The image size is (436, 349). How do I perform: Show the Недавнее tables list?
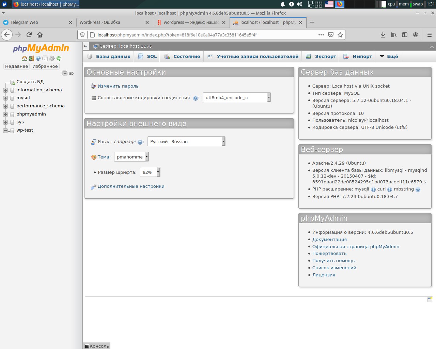point(16,66)
